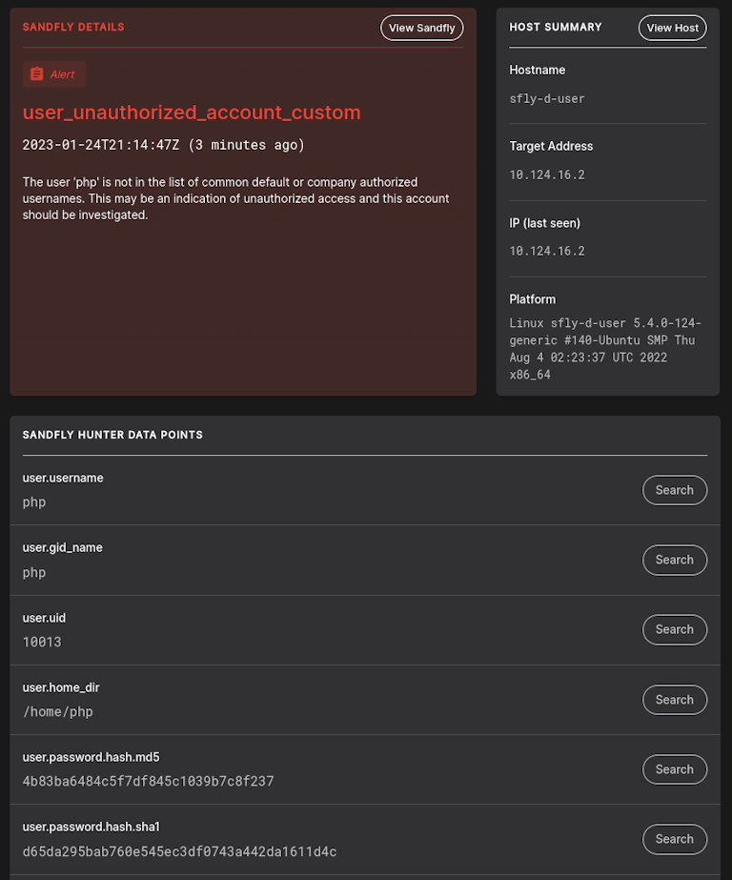
Task: Click the user_unauthorized_account_custom alert title
Action: (192, 113)
